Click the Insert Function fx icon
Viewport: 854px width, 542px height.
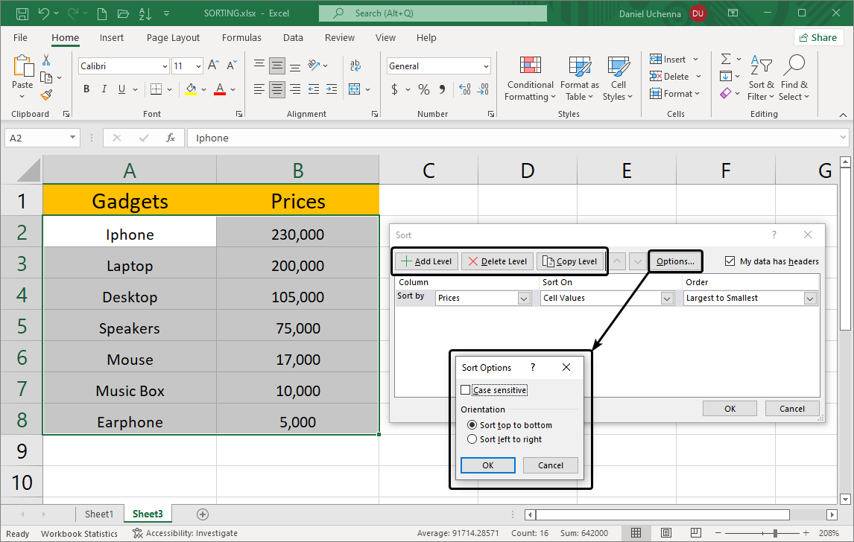pyautogui.click(x=171, y=138)
